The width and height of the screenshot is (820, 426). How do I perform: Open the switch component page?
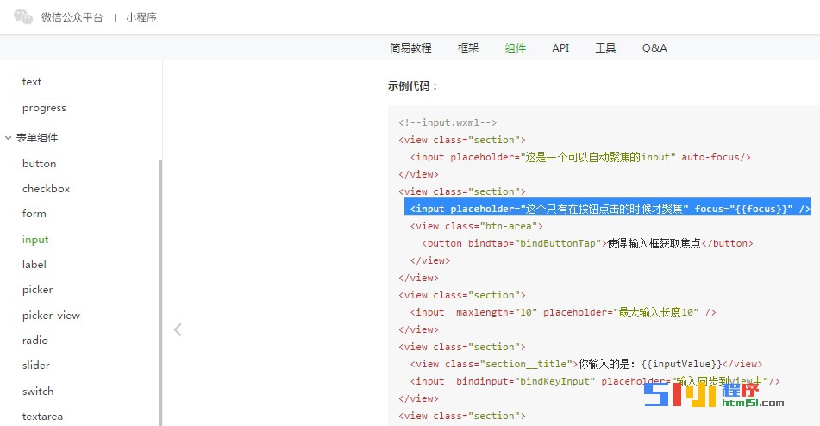pos(38,392)
